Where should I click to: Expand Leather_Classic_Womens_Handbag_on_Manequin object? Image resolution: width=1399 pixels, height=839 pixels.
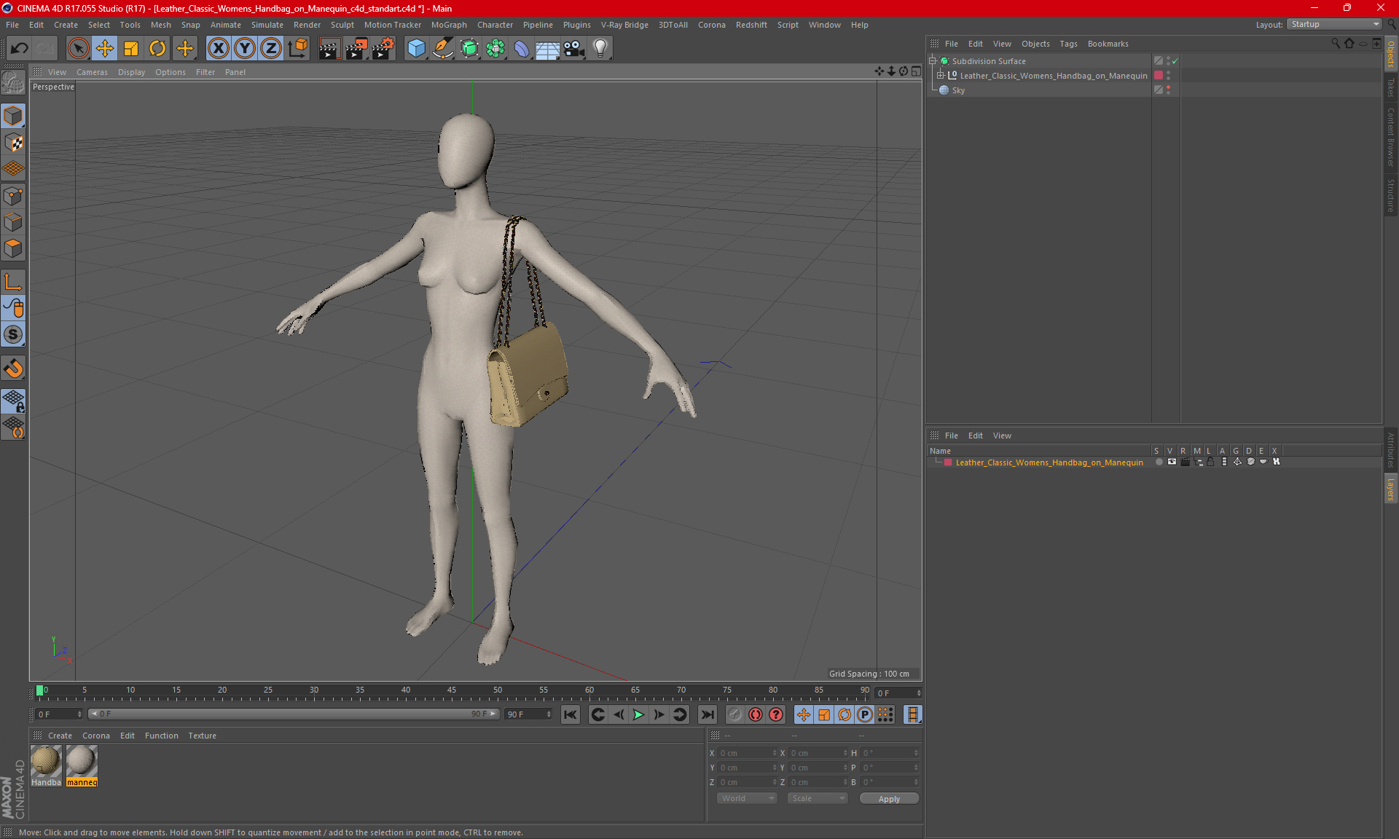tap(941, 76)
